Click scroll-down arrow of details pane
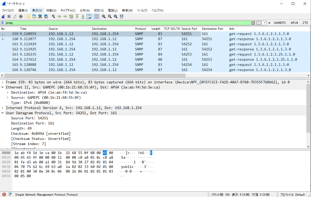The image size is (311, 197). (308, 146)
